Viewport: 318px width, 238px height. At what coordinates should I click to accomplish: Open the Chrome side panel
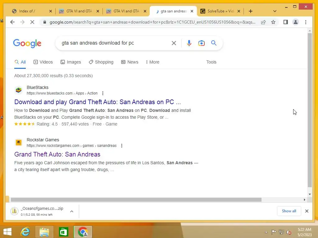286,22
